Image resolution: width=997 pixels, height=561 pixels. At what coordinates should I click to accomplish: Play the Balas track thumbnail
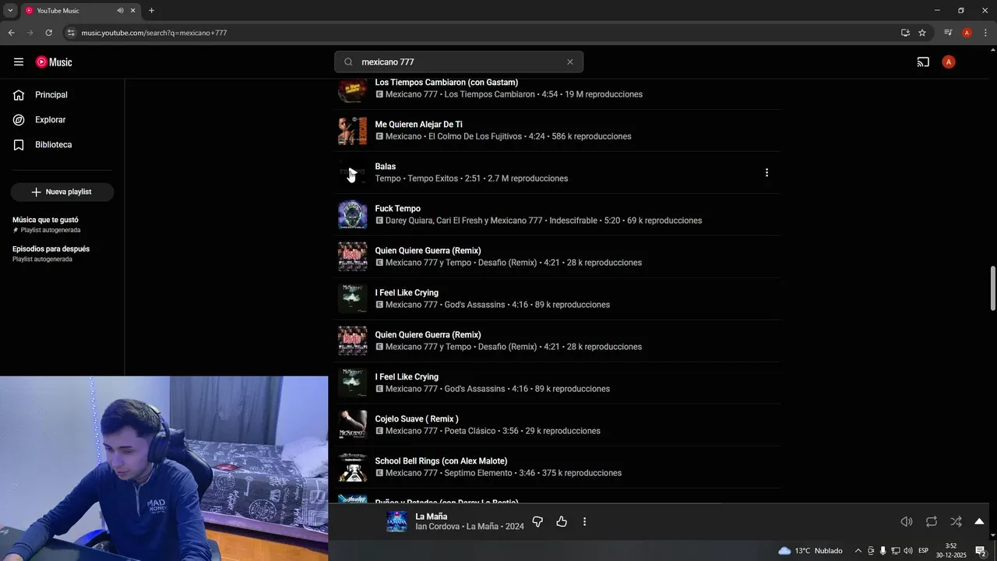[x=352, y=173]
